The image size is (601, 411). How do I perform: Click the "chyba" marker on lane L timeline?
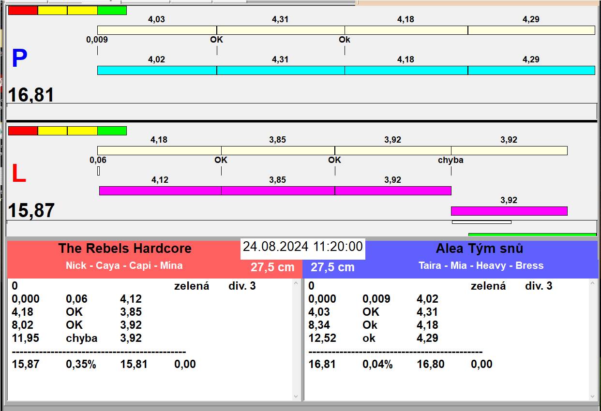point(451,160)
